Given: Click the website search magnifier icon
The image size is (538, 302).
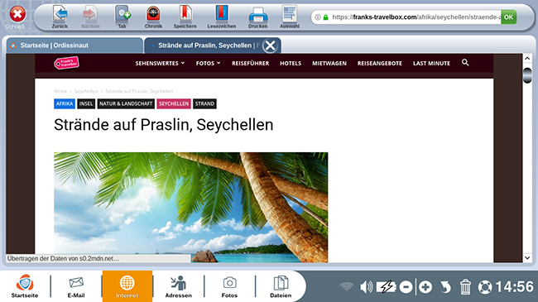Looking at the screenshot, I should [x=465, y=62].
